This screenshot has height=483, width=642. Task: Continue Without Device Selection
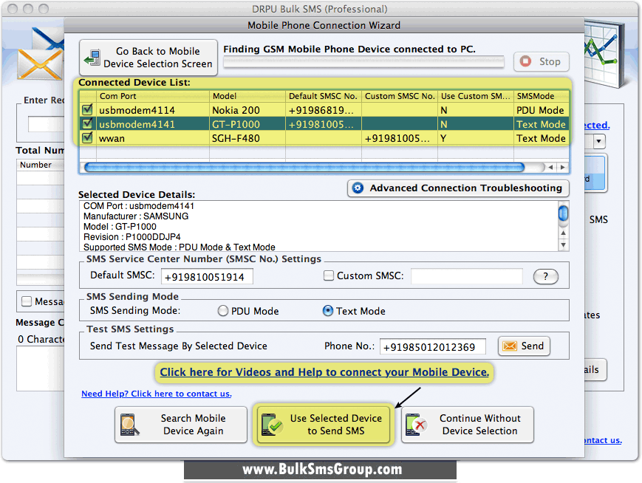(467, 425)
